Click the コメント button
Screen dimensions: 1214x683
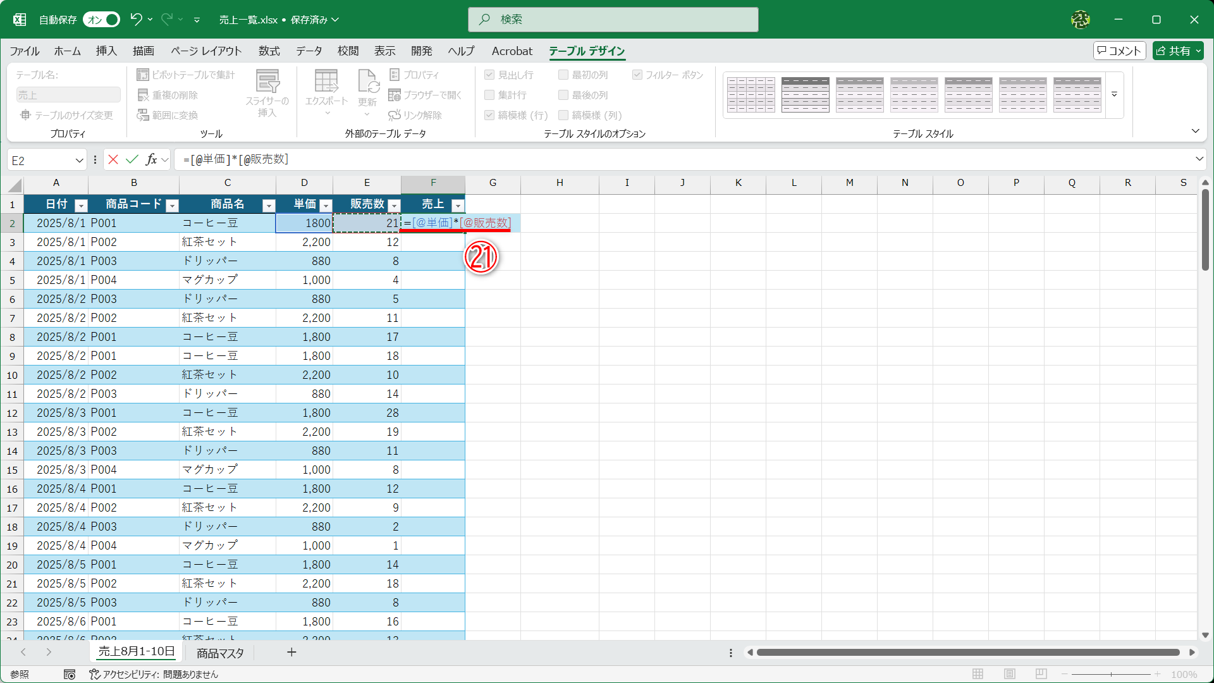[1119, 51]
